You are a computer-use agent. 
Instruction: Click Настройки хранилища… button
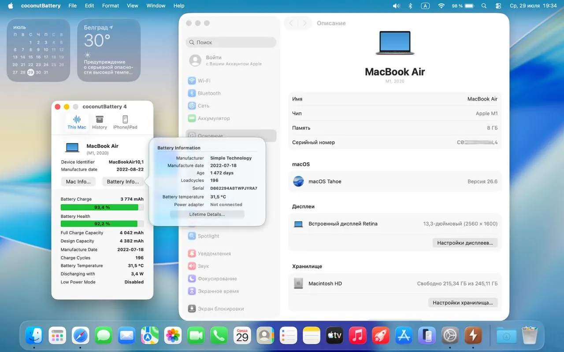click(463, 303)
